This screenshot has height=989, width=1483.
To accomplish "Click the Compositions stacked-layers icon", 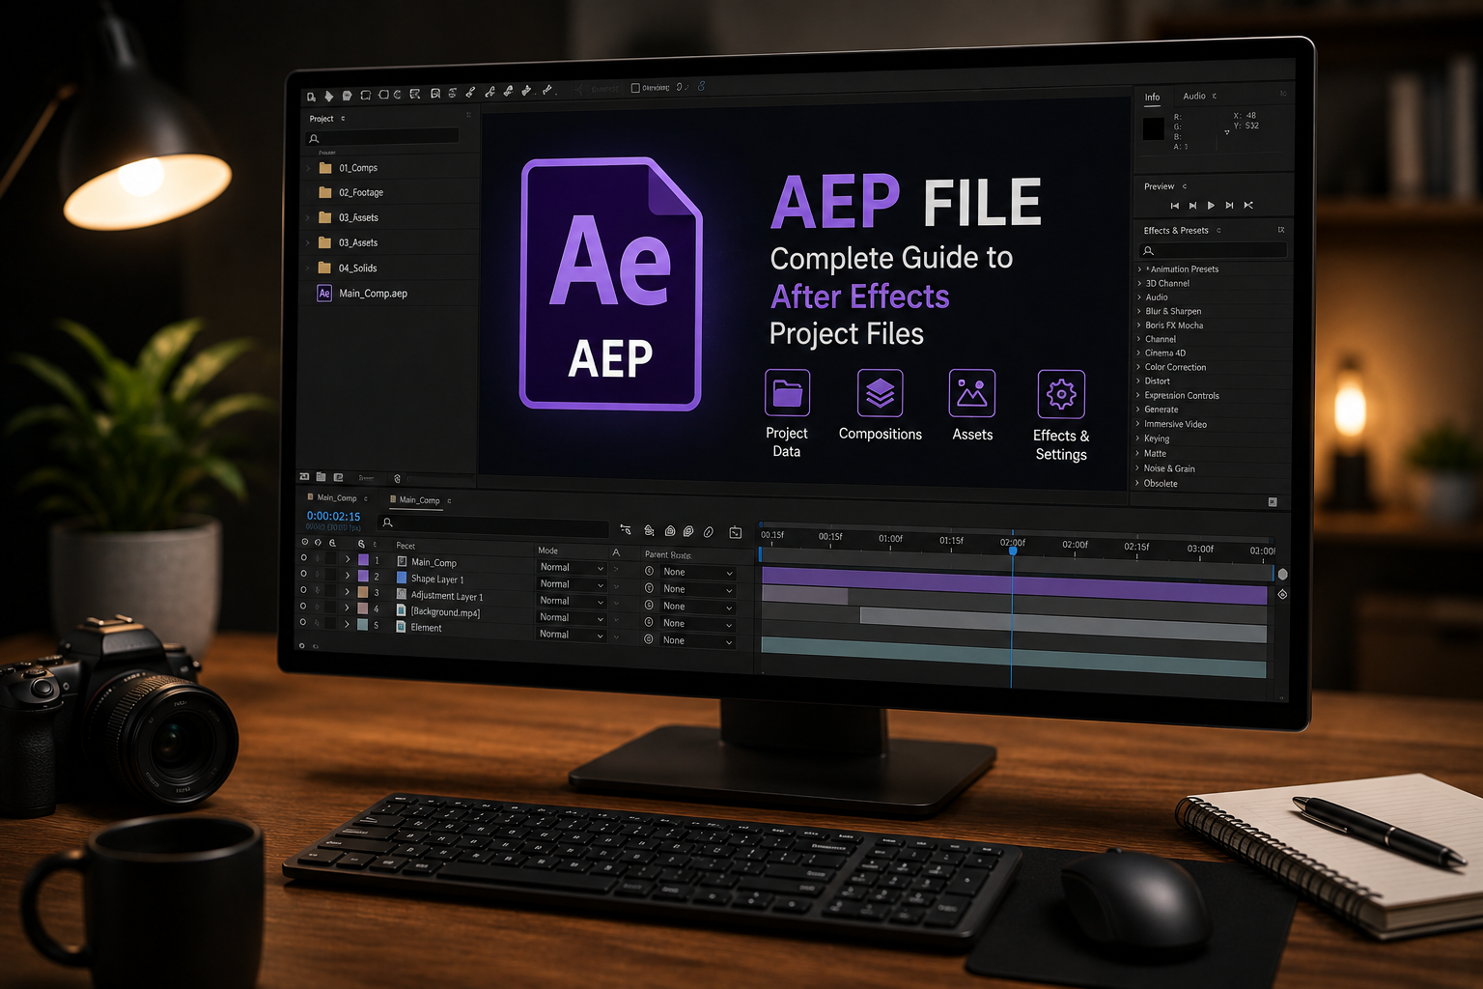I will (880, 393).
